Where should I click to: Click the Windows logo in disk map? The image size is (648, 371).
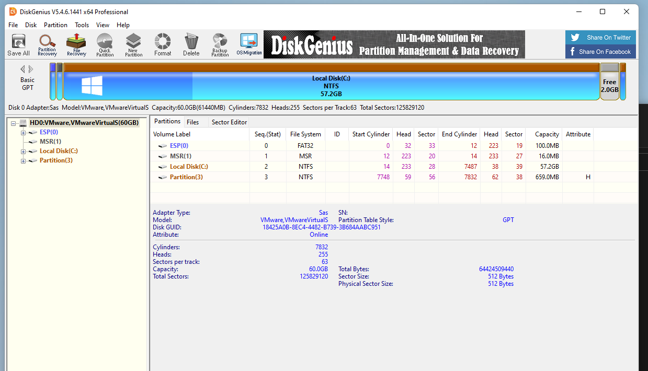92,85
